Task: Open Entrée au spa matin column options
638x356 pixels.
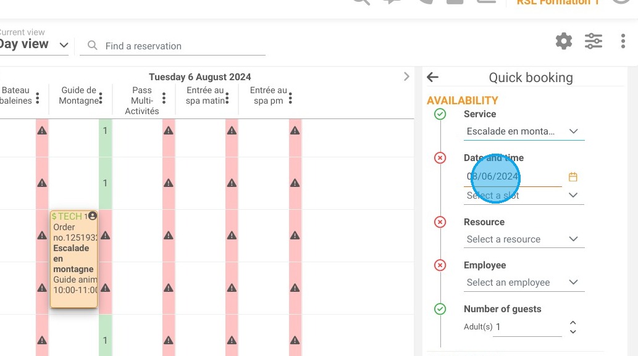Action: [227, 98]
